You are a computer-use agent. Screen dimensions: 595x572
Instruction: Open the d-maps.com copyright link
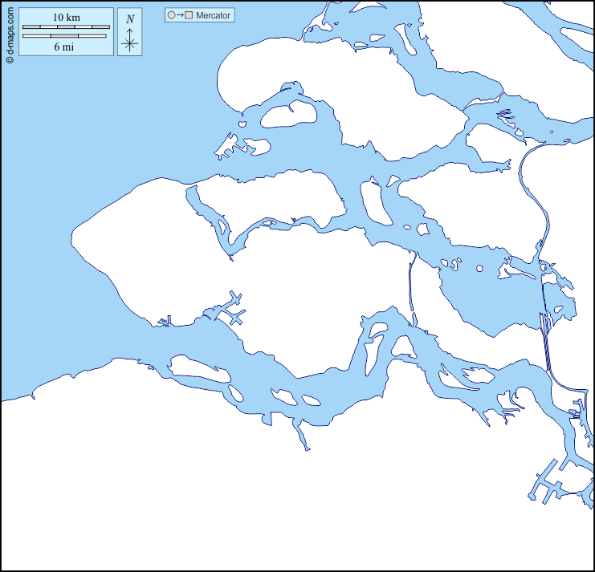tap(9, 32)
